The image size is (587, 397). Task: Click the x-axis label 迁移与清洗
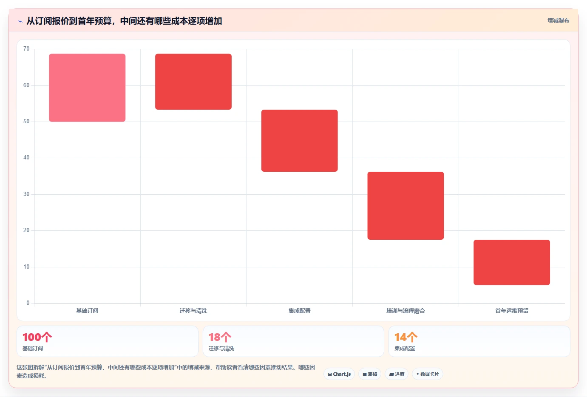(193, 311)
